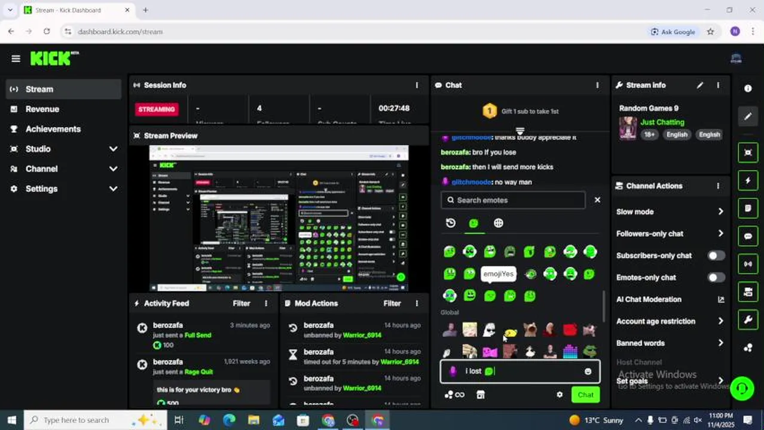Click the broadcast signal icon in right sidebar
764x430 pixels.
pos(748,264)
